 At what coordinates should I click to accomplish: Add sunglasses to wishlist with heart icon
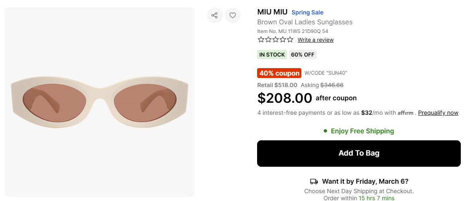click(x=233, y=15)
